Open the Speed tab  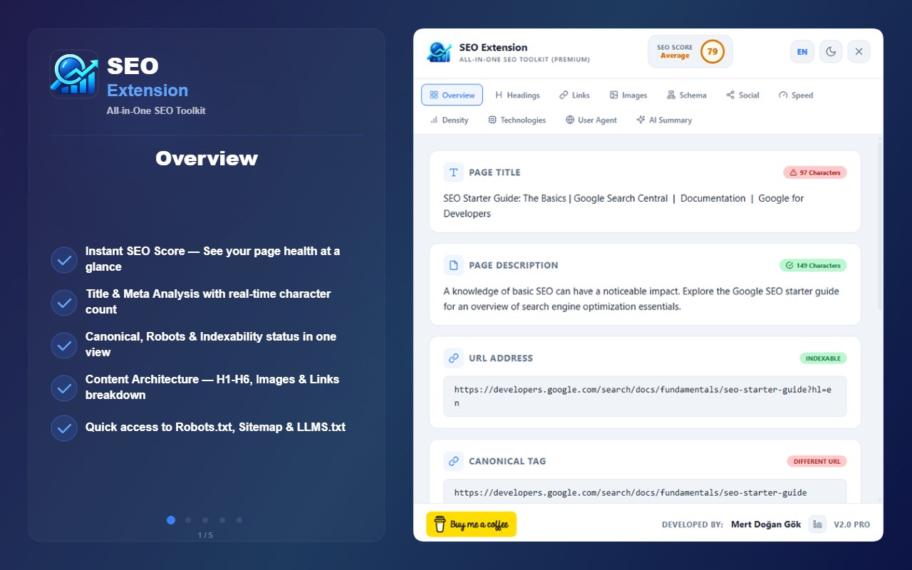(x=795, y=95)
